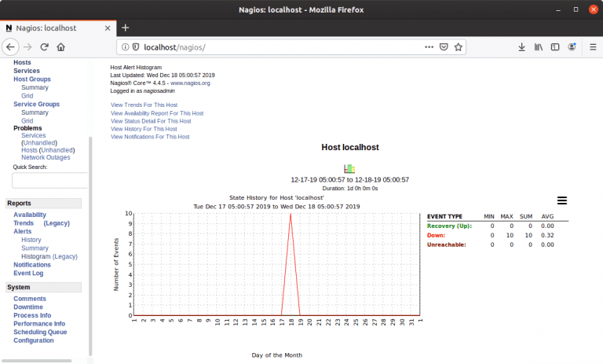Show site information icon in address bar

(125, 47)
